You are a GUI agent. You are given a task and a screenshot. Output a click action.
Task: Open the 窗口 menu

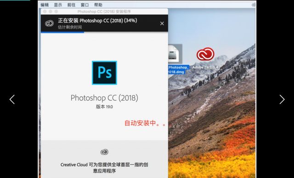coord(85,5)
